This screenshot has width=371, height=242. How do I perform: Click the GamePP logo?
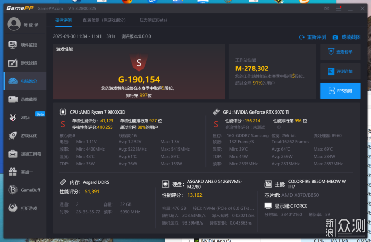pos(20,8)
